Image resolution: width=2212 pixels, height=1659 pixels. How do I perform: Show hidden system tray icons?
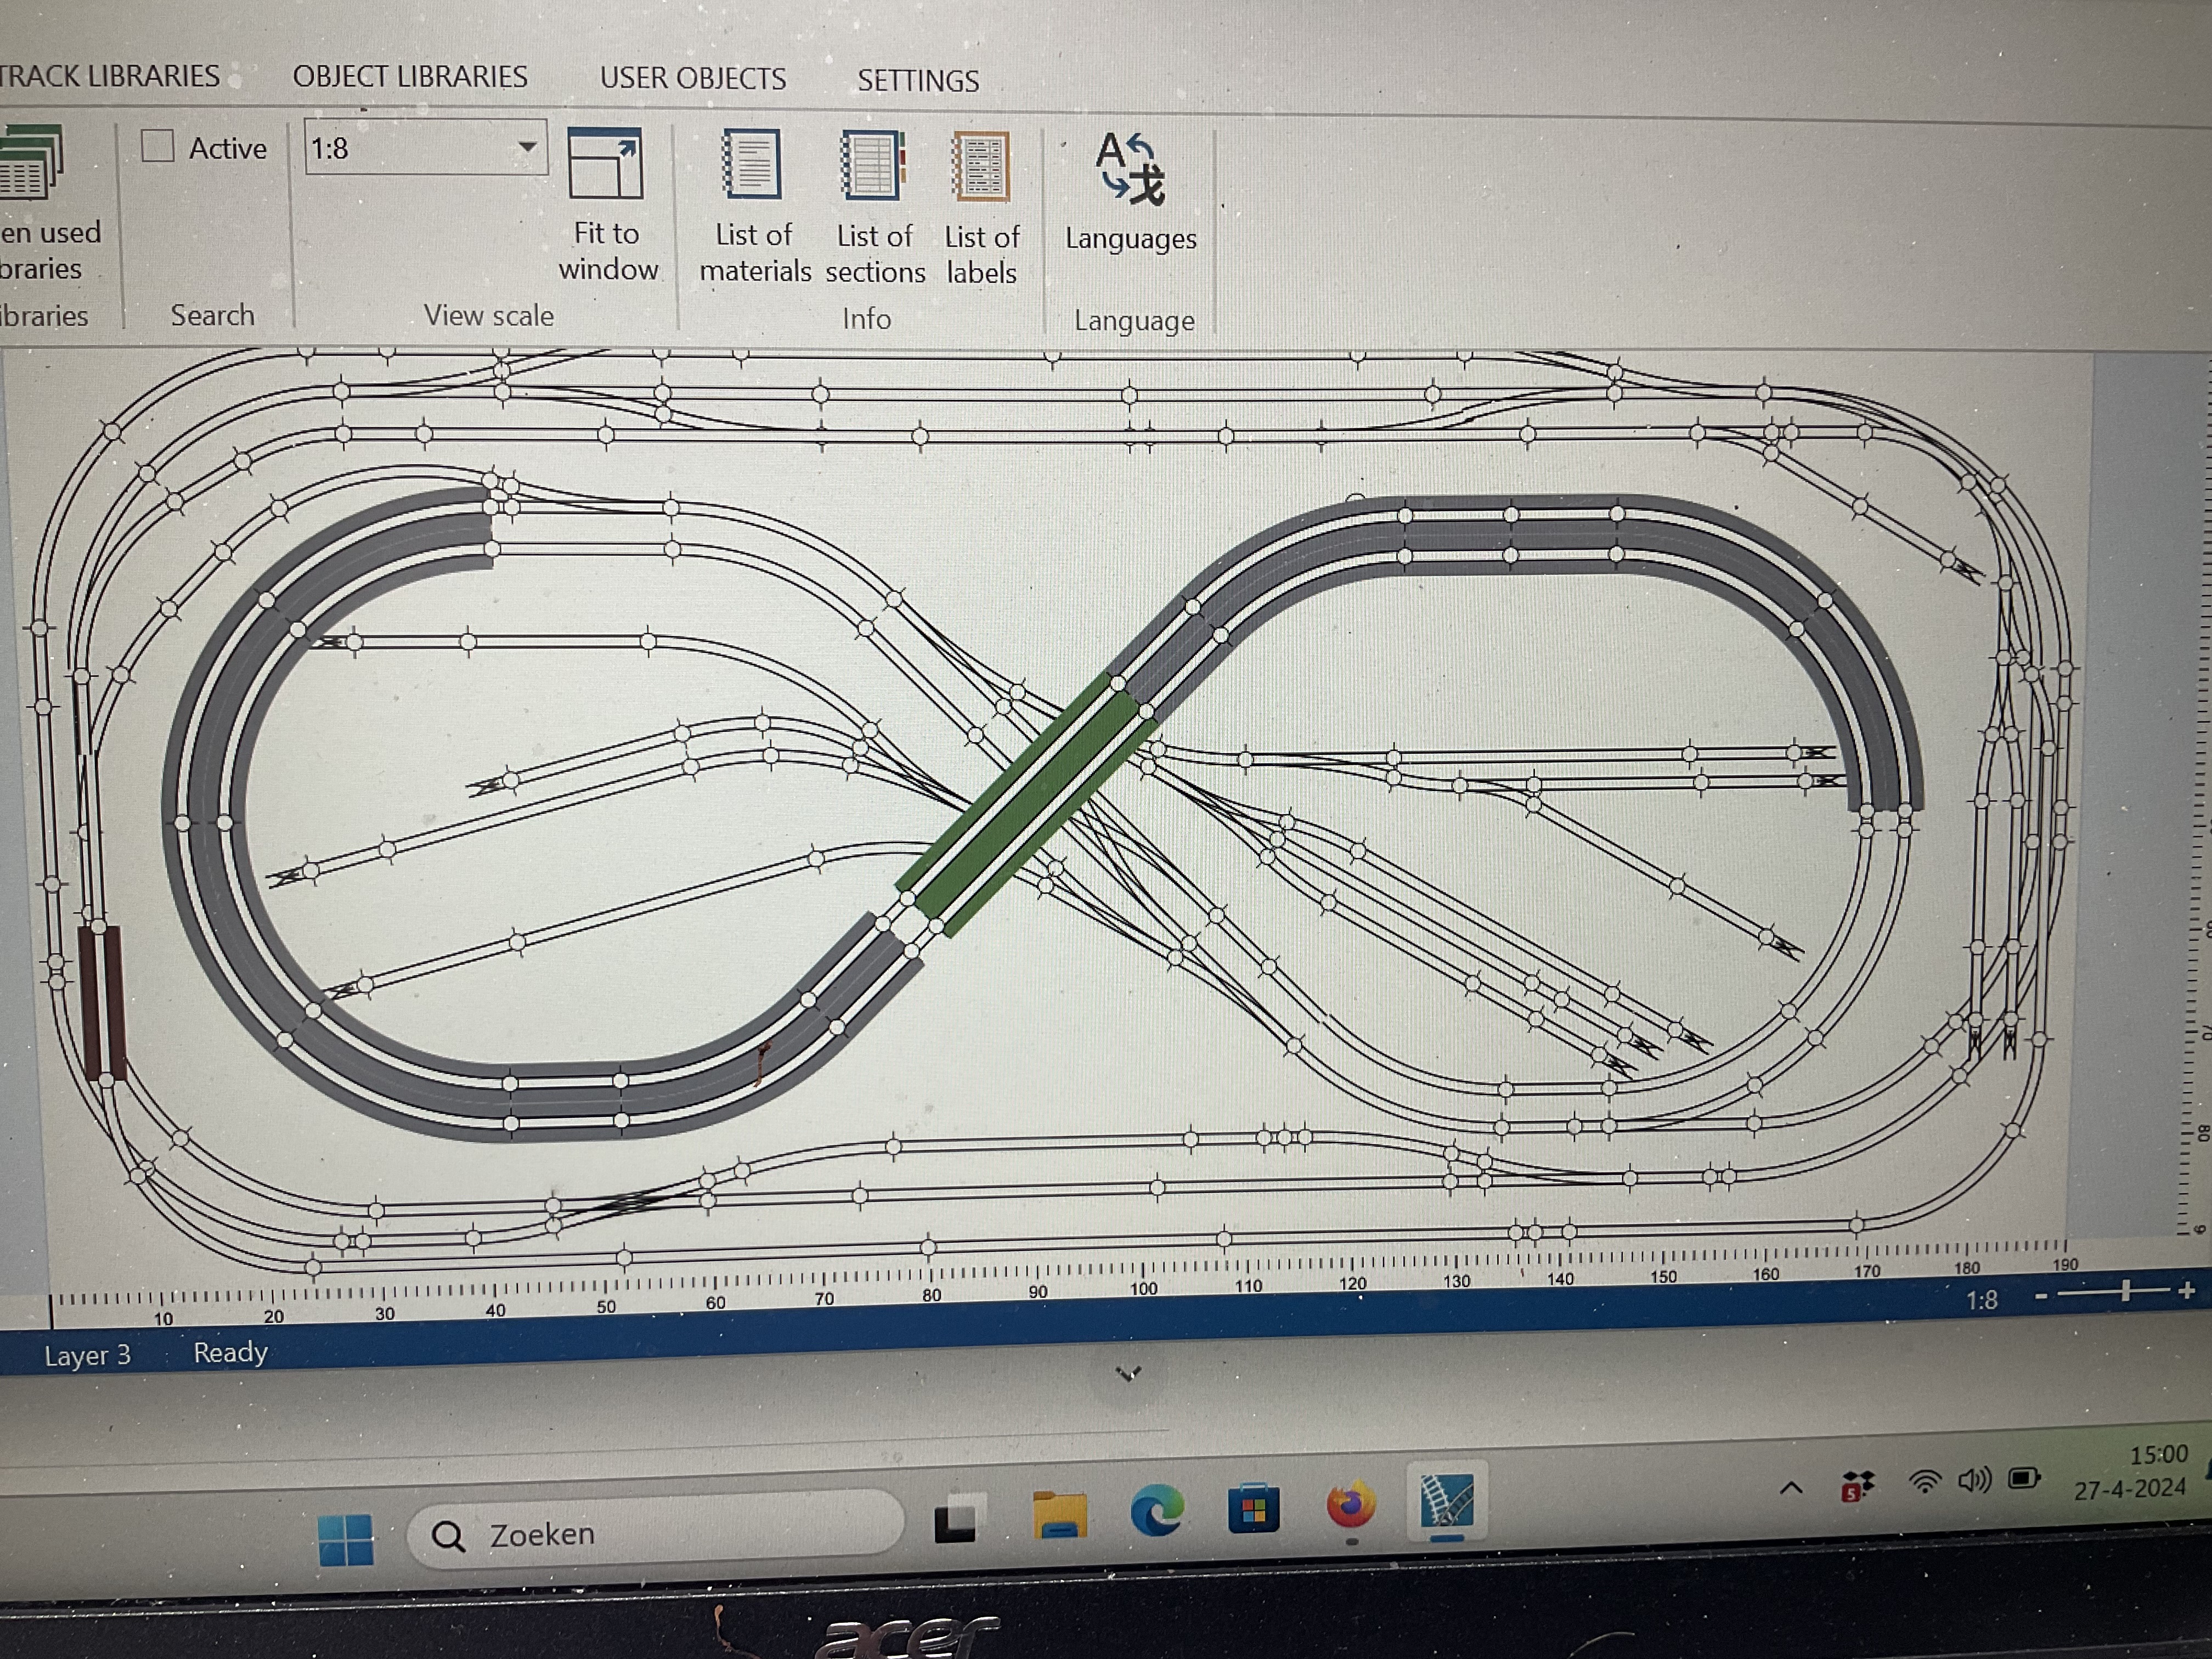pyautogui.click(x=1791, y=1488)
